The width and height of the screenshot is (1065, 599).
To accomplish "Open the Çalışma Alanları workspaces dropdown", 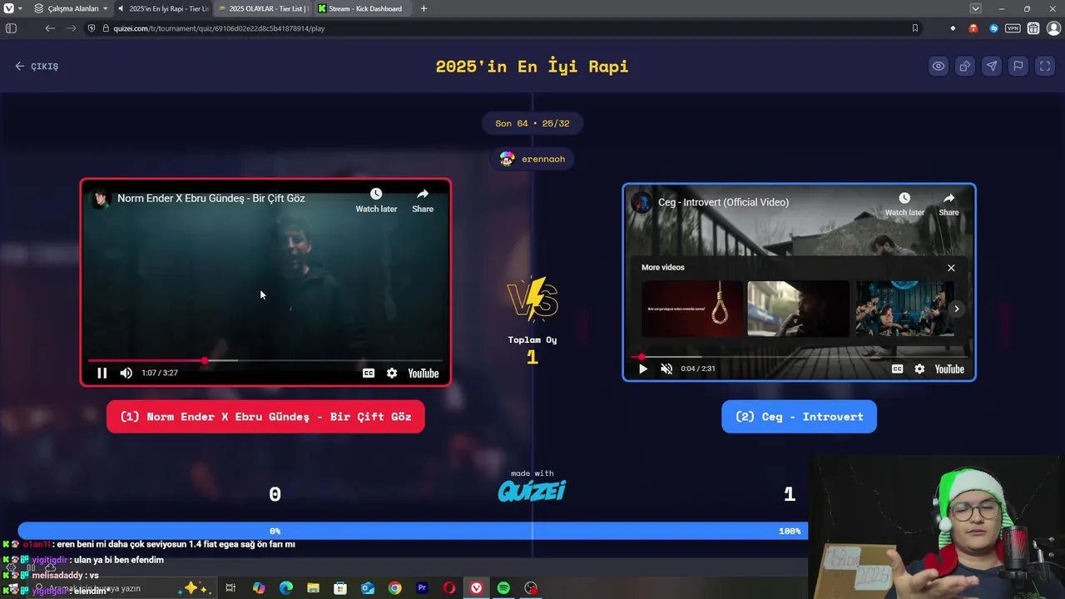I will [x=71, y=8].
